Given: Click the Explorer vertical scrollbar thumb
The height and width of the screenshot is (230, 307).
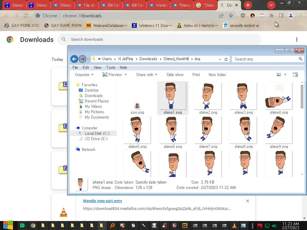Looking at the screenshot, I should point(302,96).
